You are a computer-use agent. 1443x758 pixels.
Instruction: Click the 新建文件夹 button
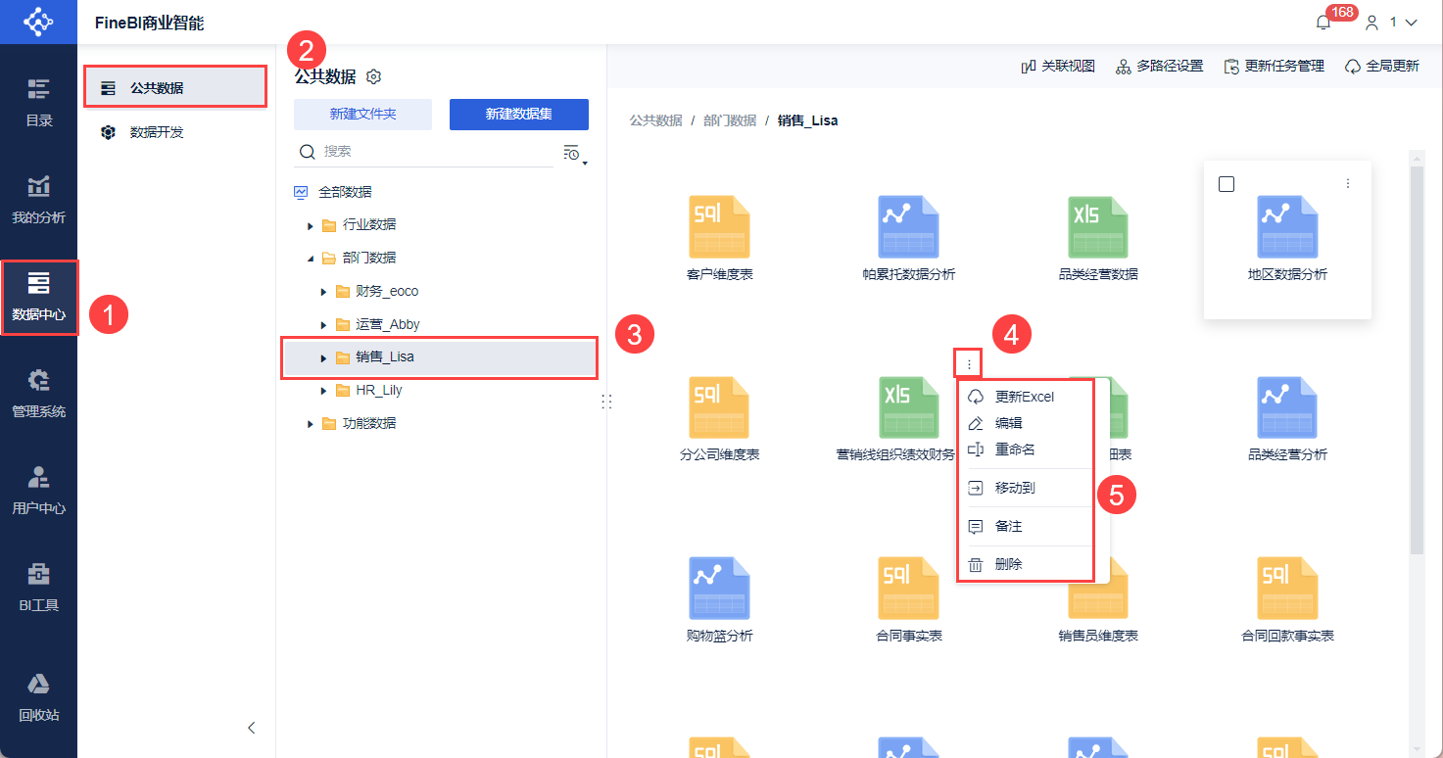pos(362,115)
